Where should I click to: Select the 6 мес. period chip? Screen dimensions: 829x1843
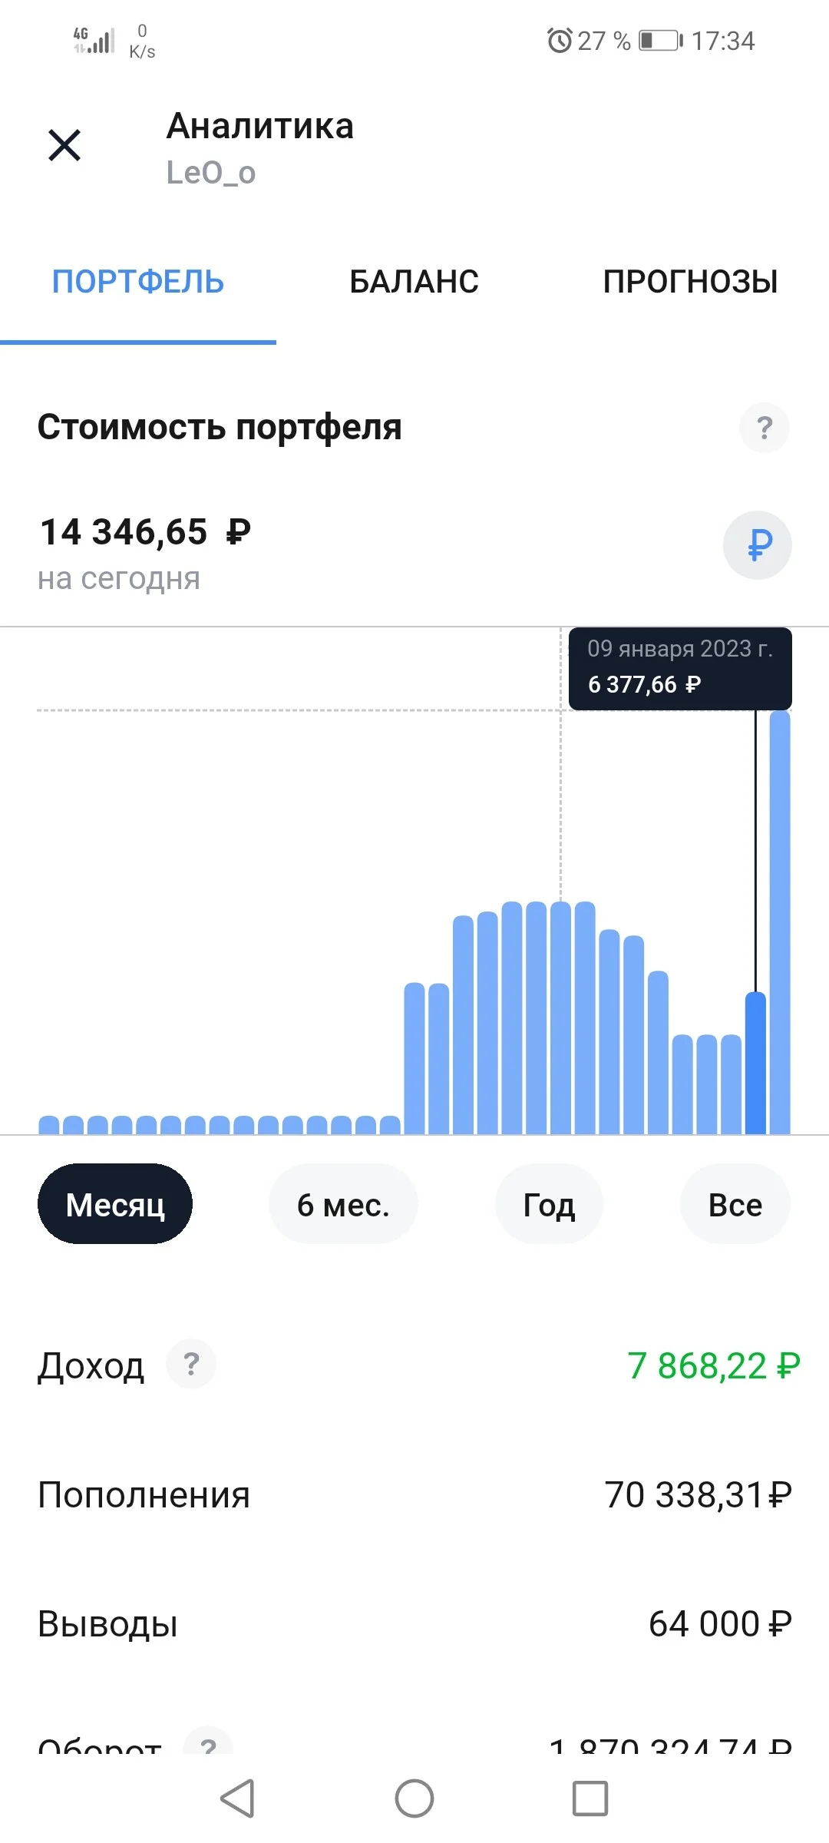point(343,1204)
